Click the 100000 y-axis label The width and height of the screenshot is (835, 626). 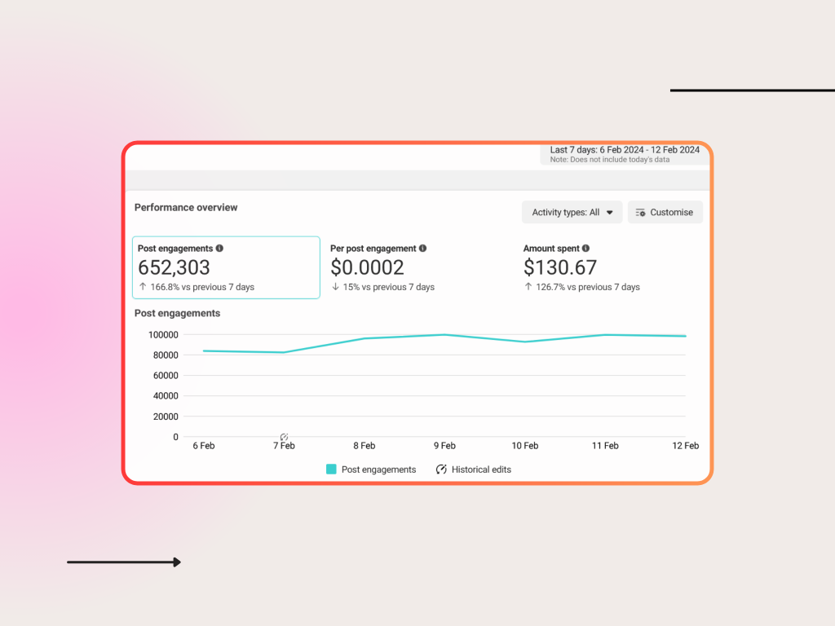tap(163, 335)
